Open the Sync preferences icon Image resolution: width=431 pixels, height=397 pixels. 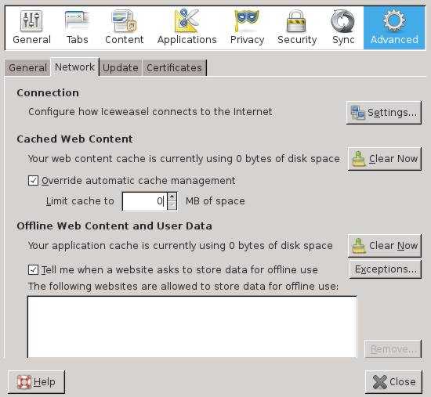[x=342, y=21]
